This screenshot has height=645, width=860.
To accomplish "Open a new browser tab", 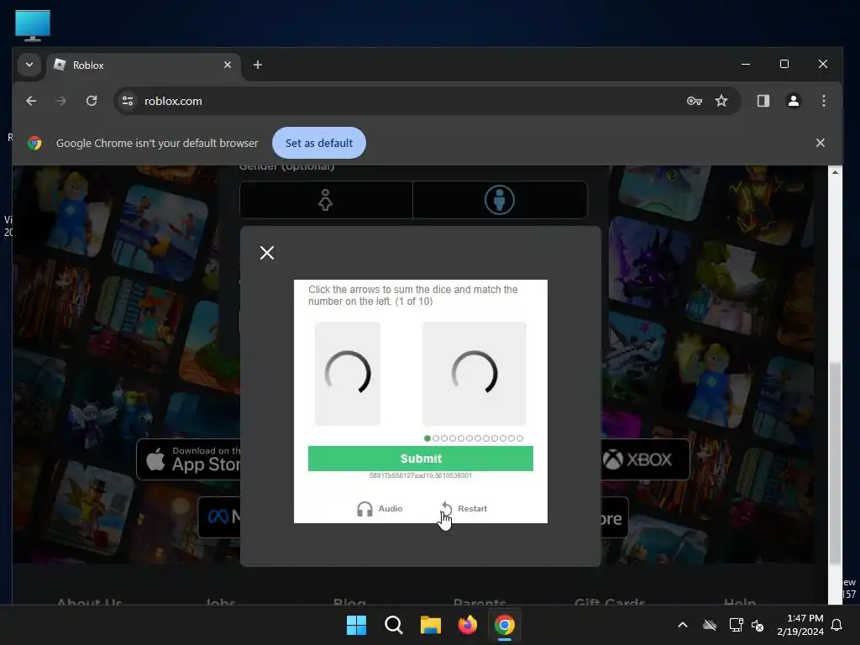I will (x=257, y=65).
